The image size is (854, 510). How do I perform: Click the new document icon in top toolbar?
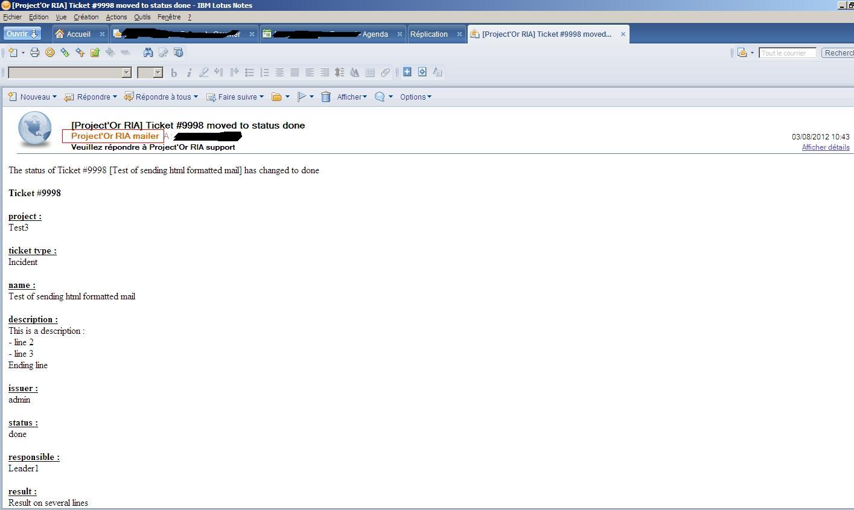[13, 53]
